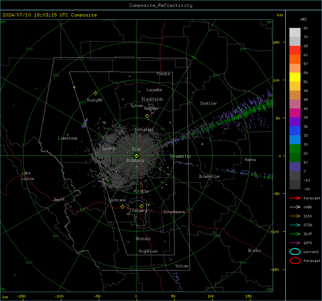Click the blue 33 dBZ color swatch

point(295,131)
